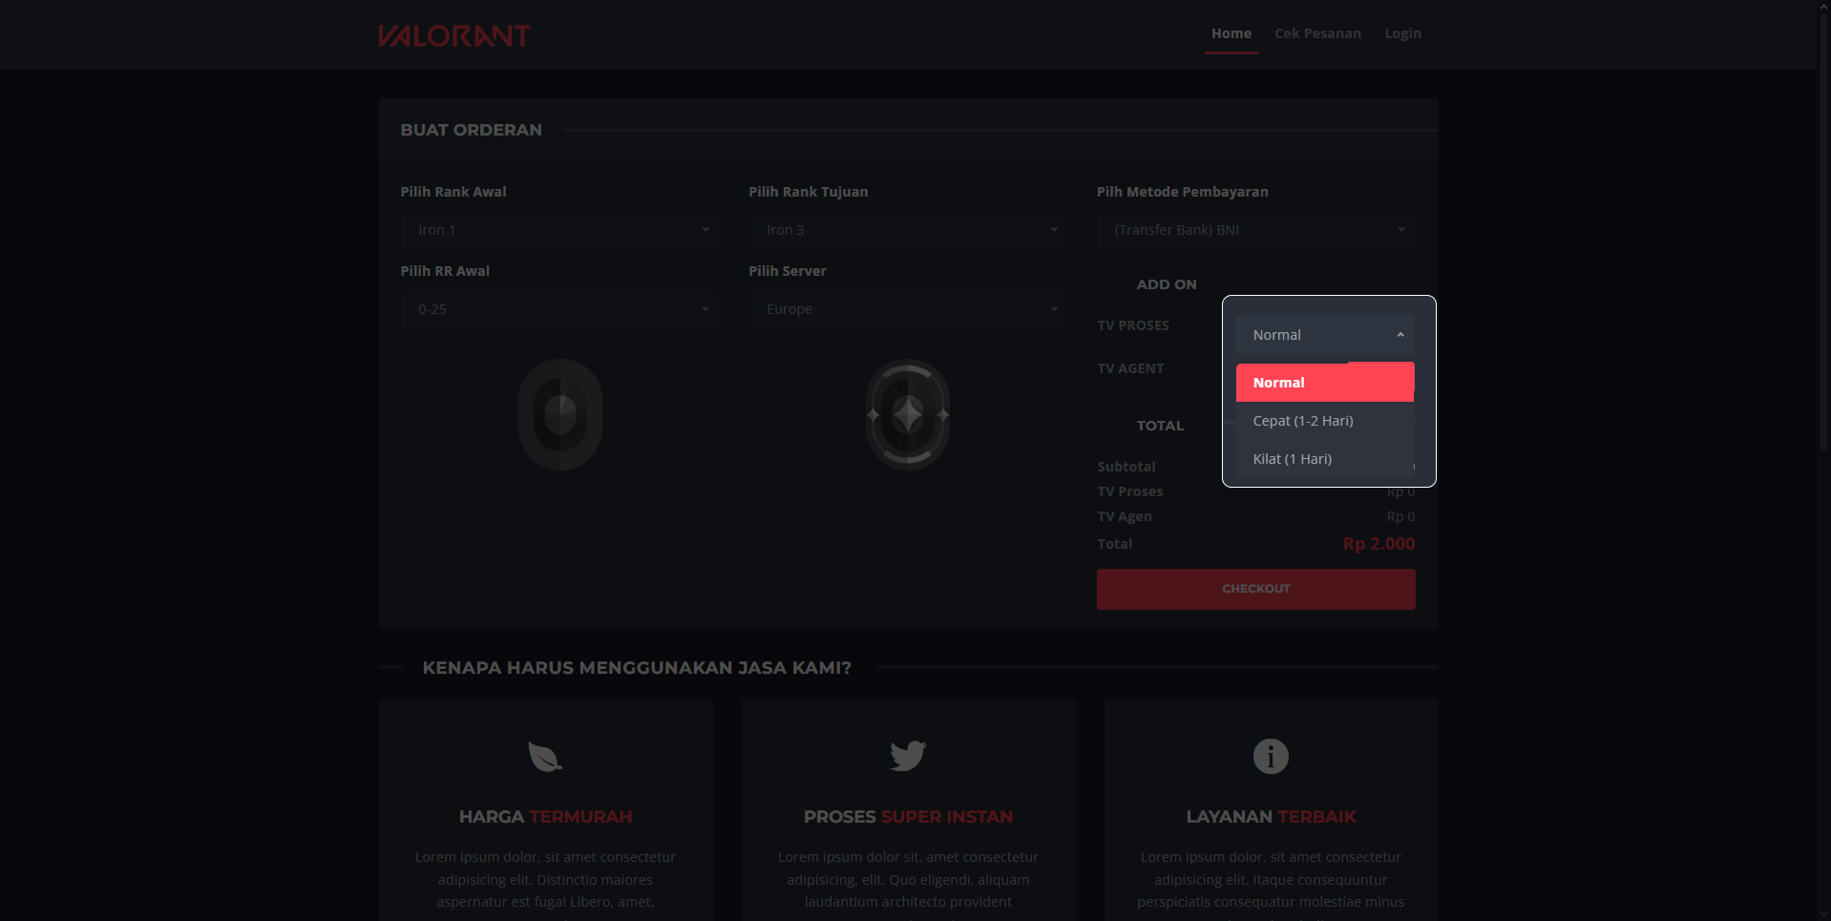The height and width of the screenshot is (921, 1831).
Task: Click the Valorant logo in header
Action: coord(453,35)
